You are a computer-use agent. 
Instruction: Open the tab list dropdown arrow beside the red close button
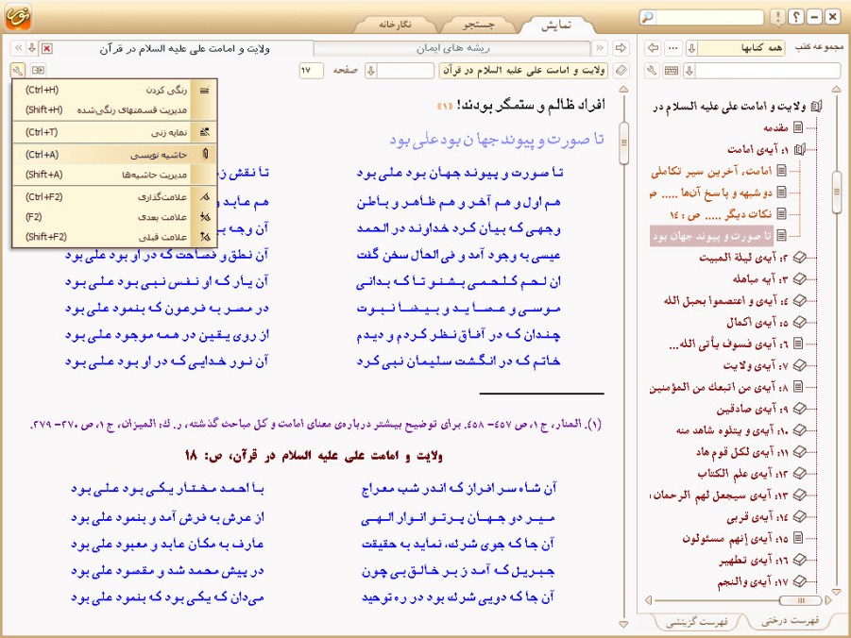tap(32, 48)
